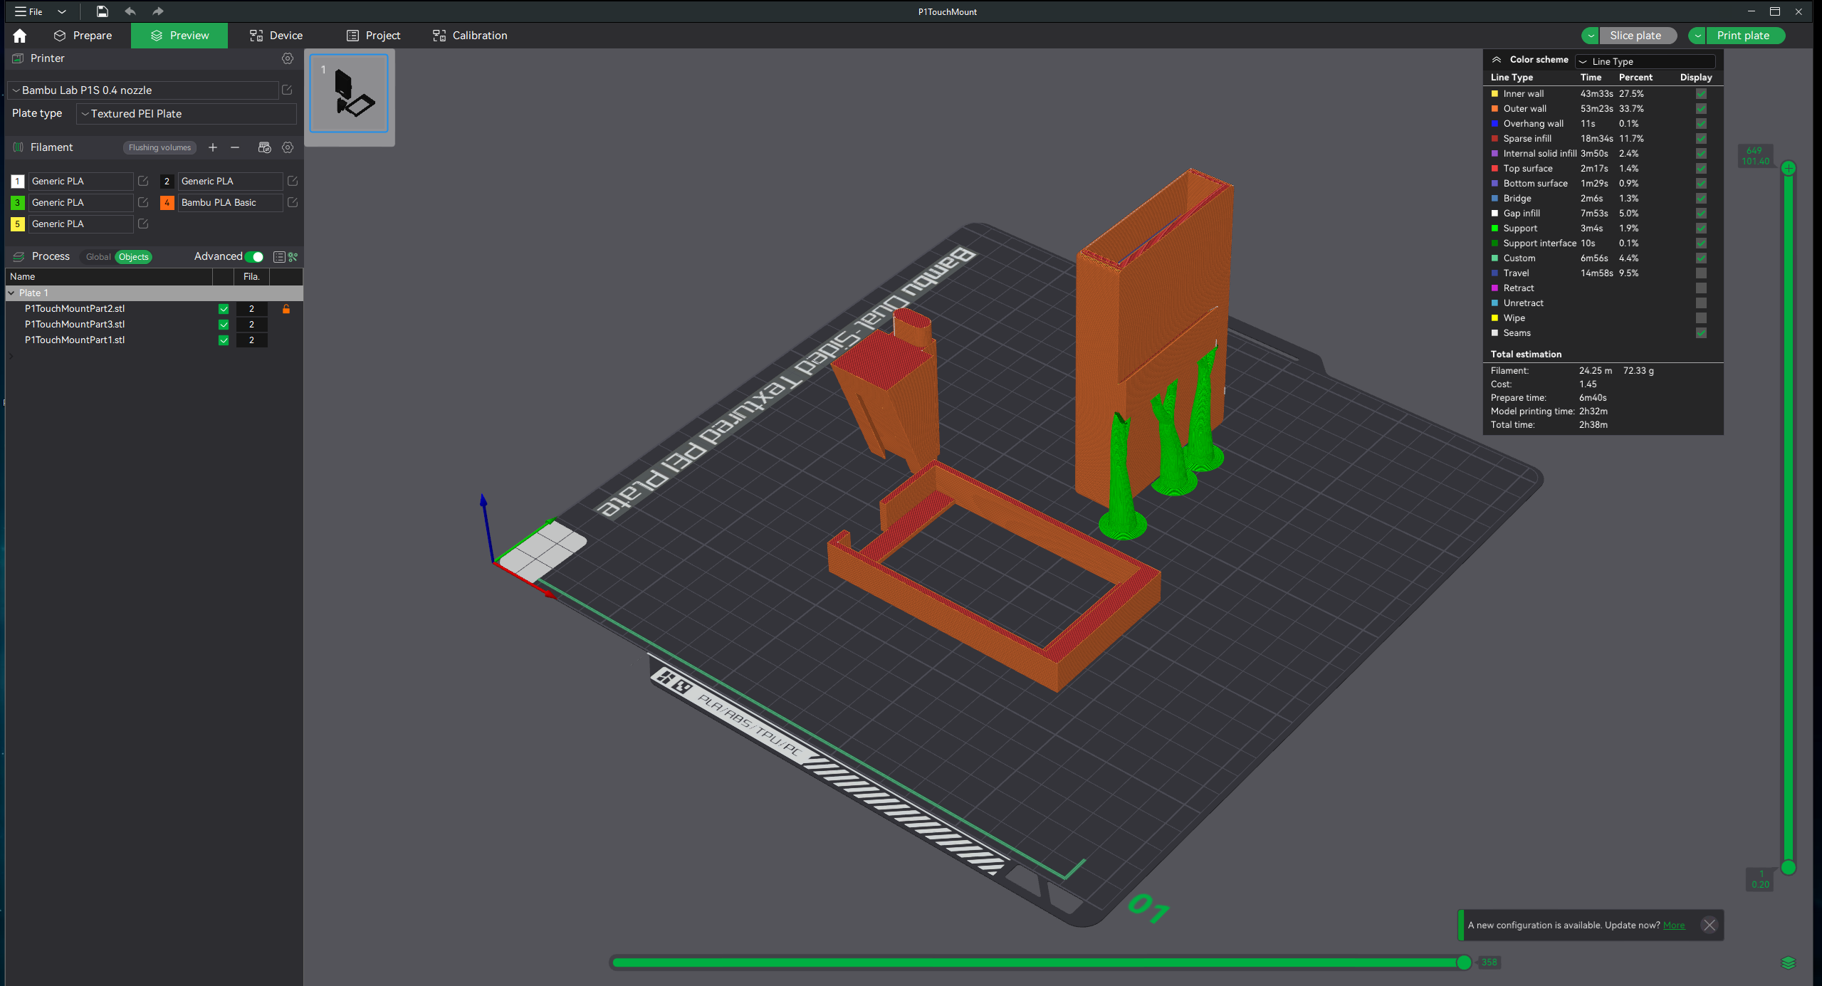Remove a filament with minus icon
This screenshot has height=986, width=1822.
point(234,147)
